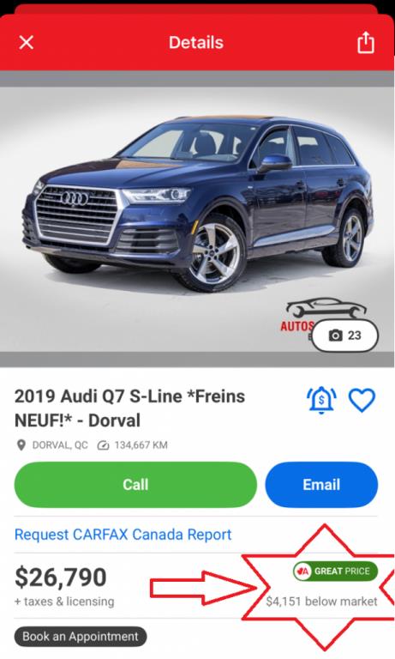
Task: Enable price drop alert bell
Action: click(321, 400)
